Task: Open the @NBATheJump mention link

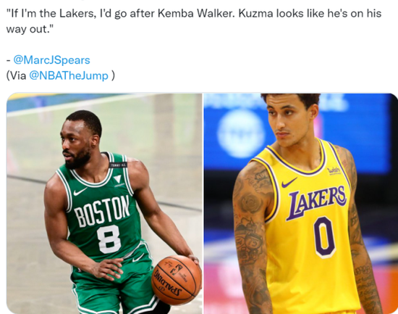Action: [x=69, y=75]
